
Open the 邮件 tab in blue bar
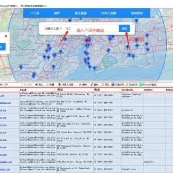(x=57, y=13)
